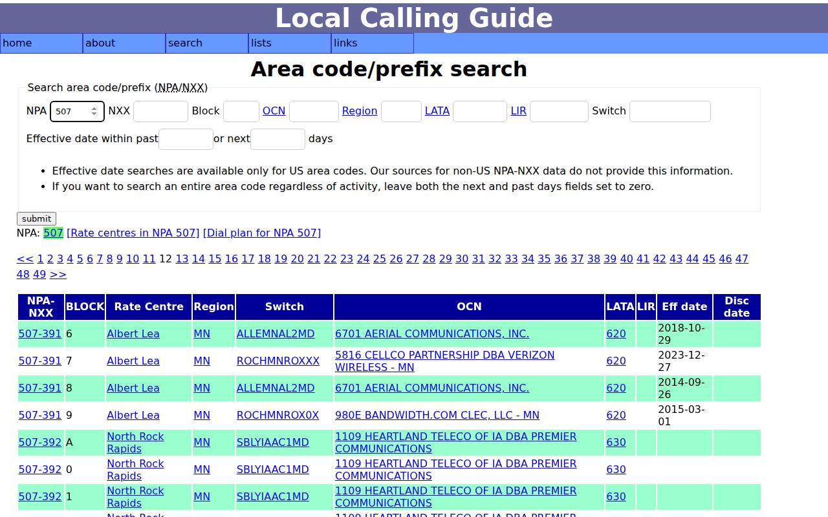
Task: Jump to results page 13
Action: click(182, 258)
